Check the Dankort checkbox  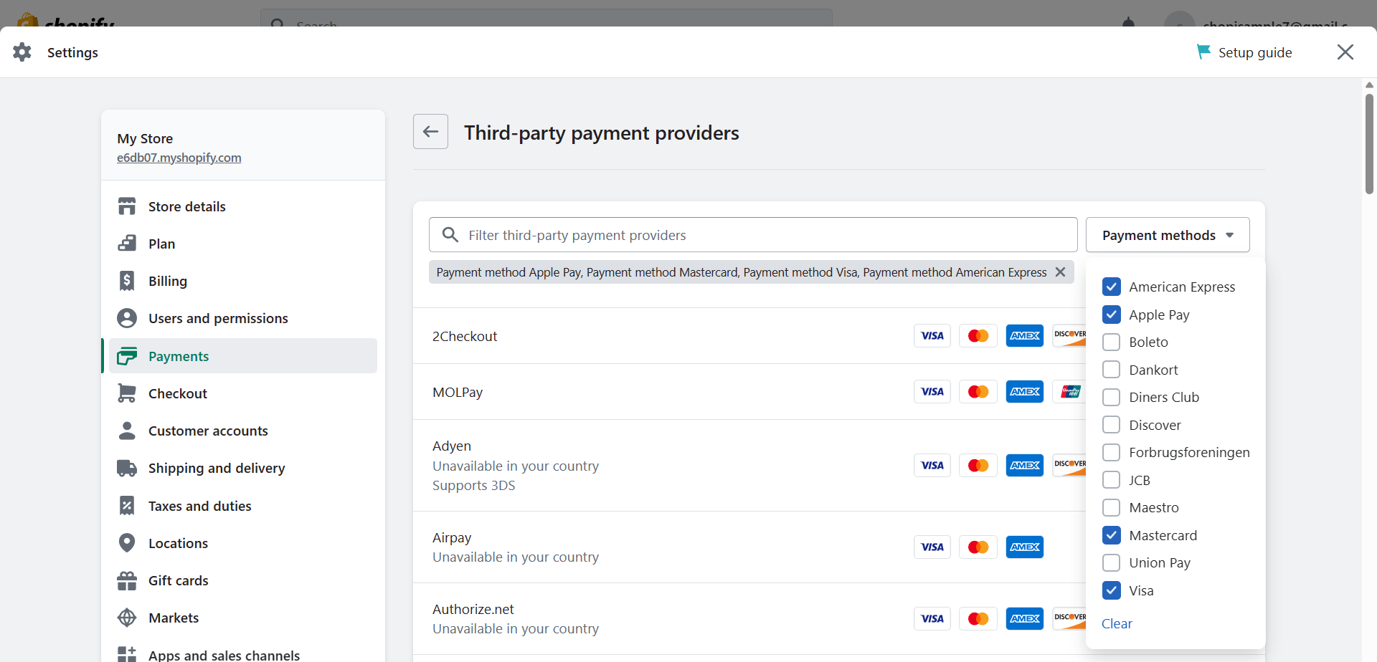tap(1111, 370)
